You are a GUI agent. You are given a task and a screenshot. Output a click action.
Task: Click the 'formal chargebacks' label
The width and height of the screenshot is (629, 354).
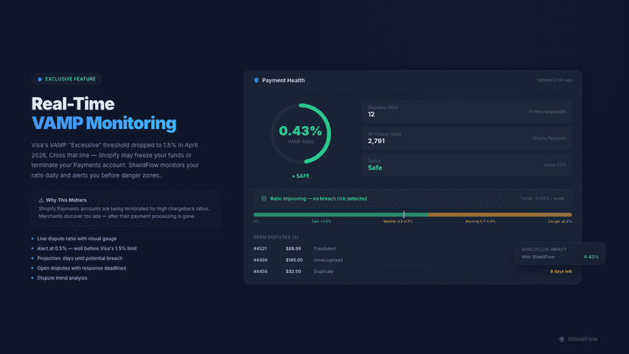[547, 112]
